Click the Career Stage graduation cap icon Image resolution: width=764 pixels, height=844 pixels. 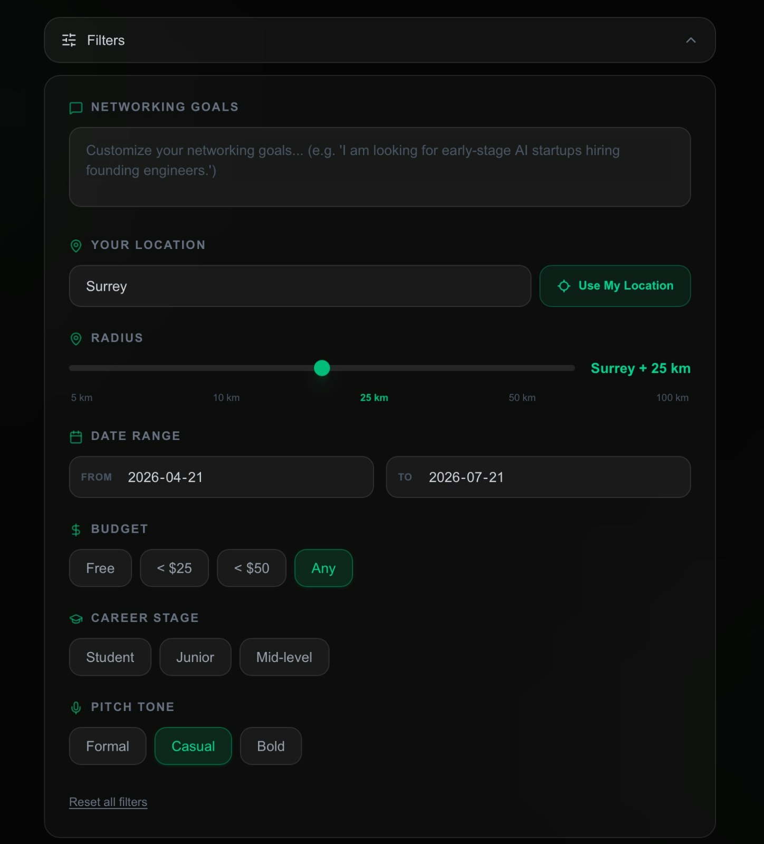(76, 619)
